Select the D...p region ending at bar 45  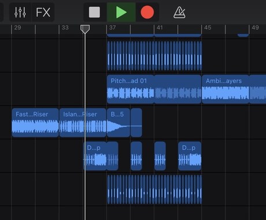click(x=190, y=156)
